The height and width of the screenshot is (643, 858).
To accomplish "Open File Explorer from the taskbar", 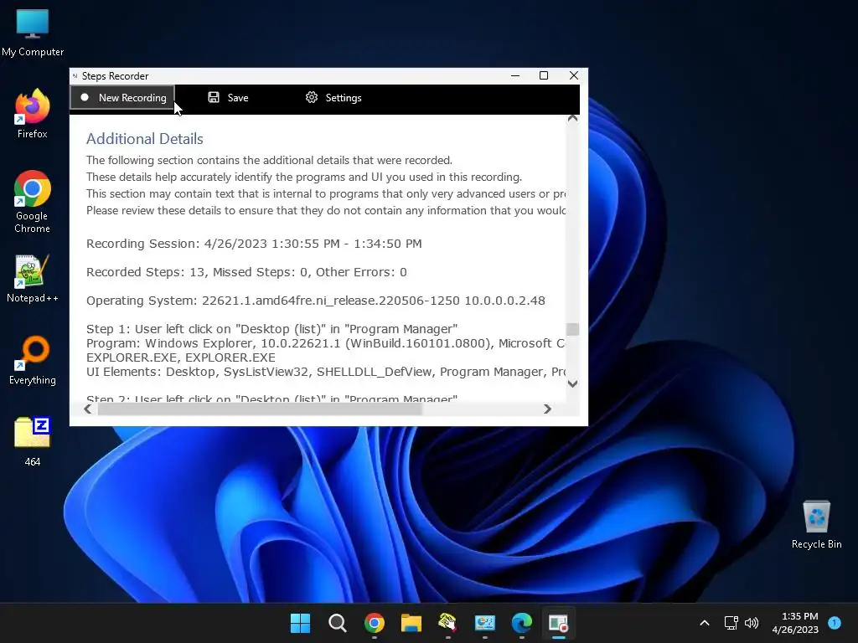I will click(411, 623).
